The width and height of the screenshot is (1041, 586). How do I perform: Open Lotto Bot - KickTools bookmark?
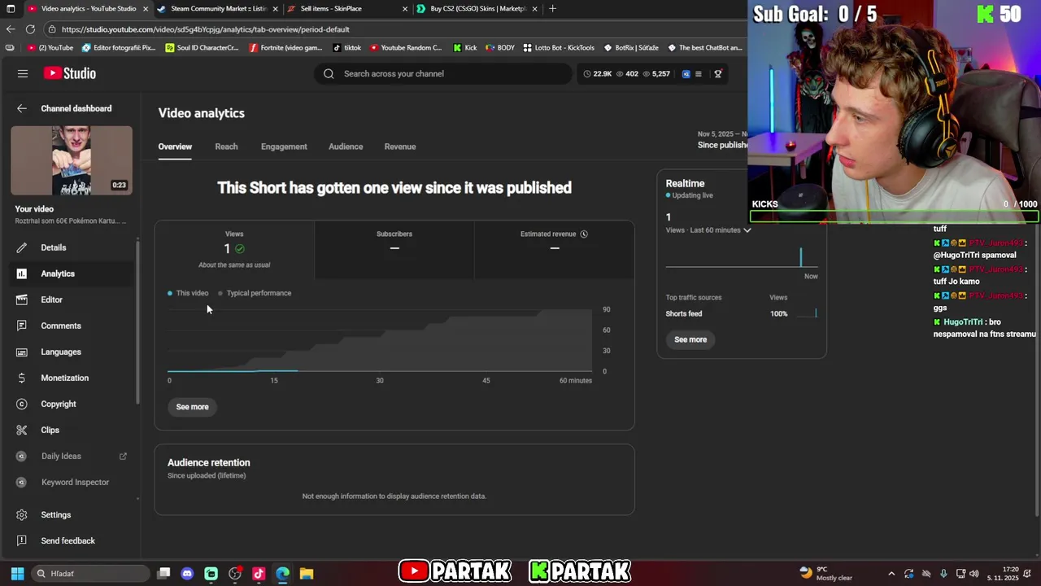click(559, 48)
